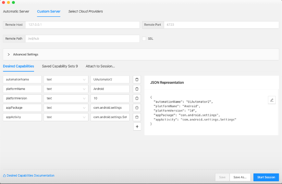Click the Remote Port label
Viewport: 282px width, 184px height.
coord(153,25)
